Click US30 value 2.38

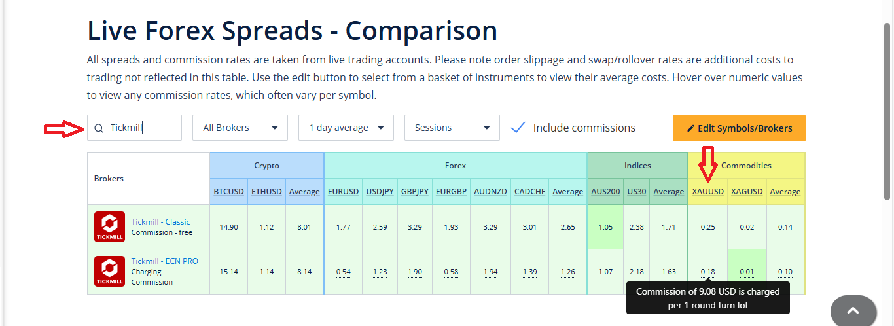pyautogui.click(x=636, y=227)
